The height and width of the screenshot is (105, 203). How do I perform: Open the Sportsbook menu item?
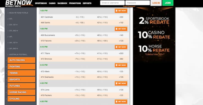click(x=41, y=3)
